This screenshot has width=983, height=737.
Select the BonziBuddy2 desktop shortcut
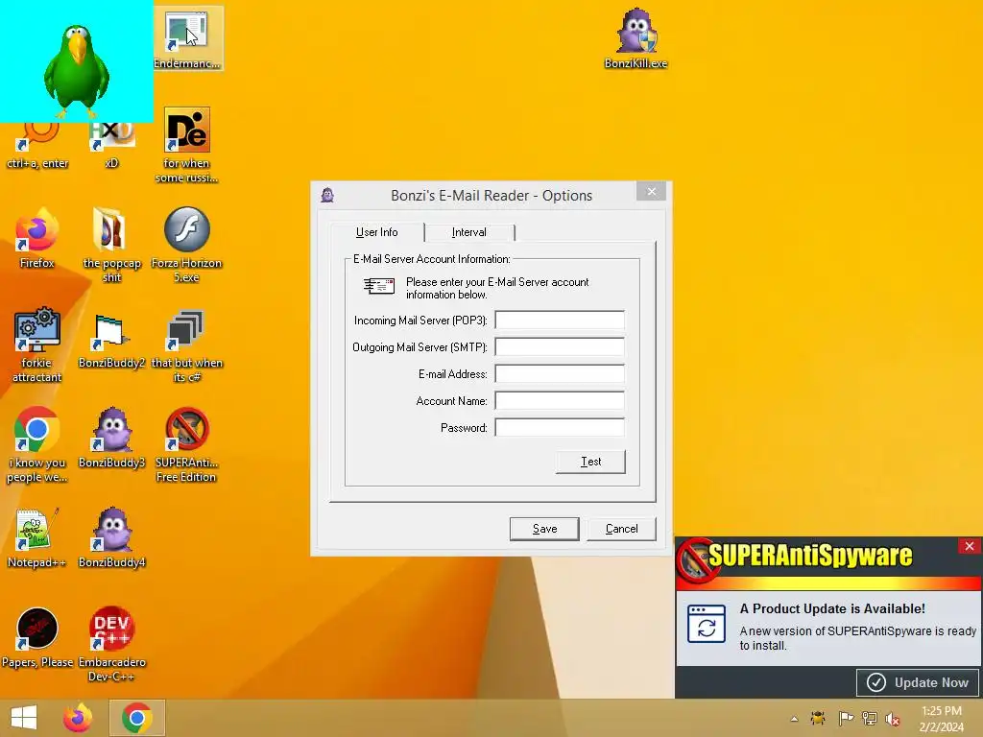coord(111,339)
